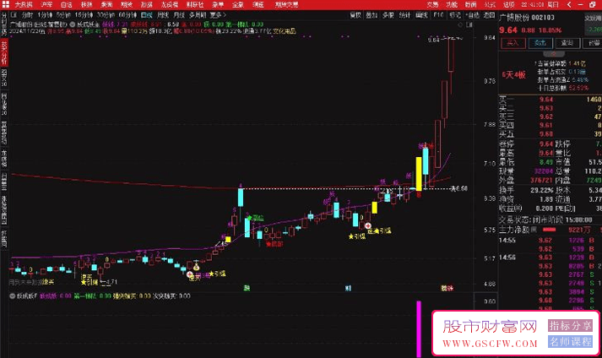Viewport: 602px width, 358px height.
Task: Expand the 更多 periods dropdown
Action: [x=218, y=15]
